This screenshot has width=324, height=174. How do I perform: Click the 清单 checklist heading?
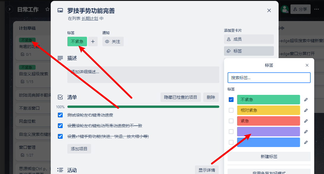[72, 97]
